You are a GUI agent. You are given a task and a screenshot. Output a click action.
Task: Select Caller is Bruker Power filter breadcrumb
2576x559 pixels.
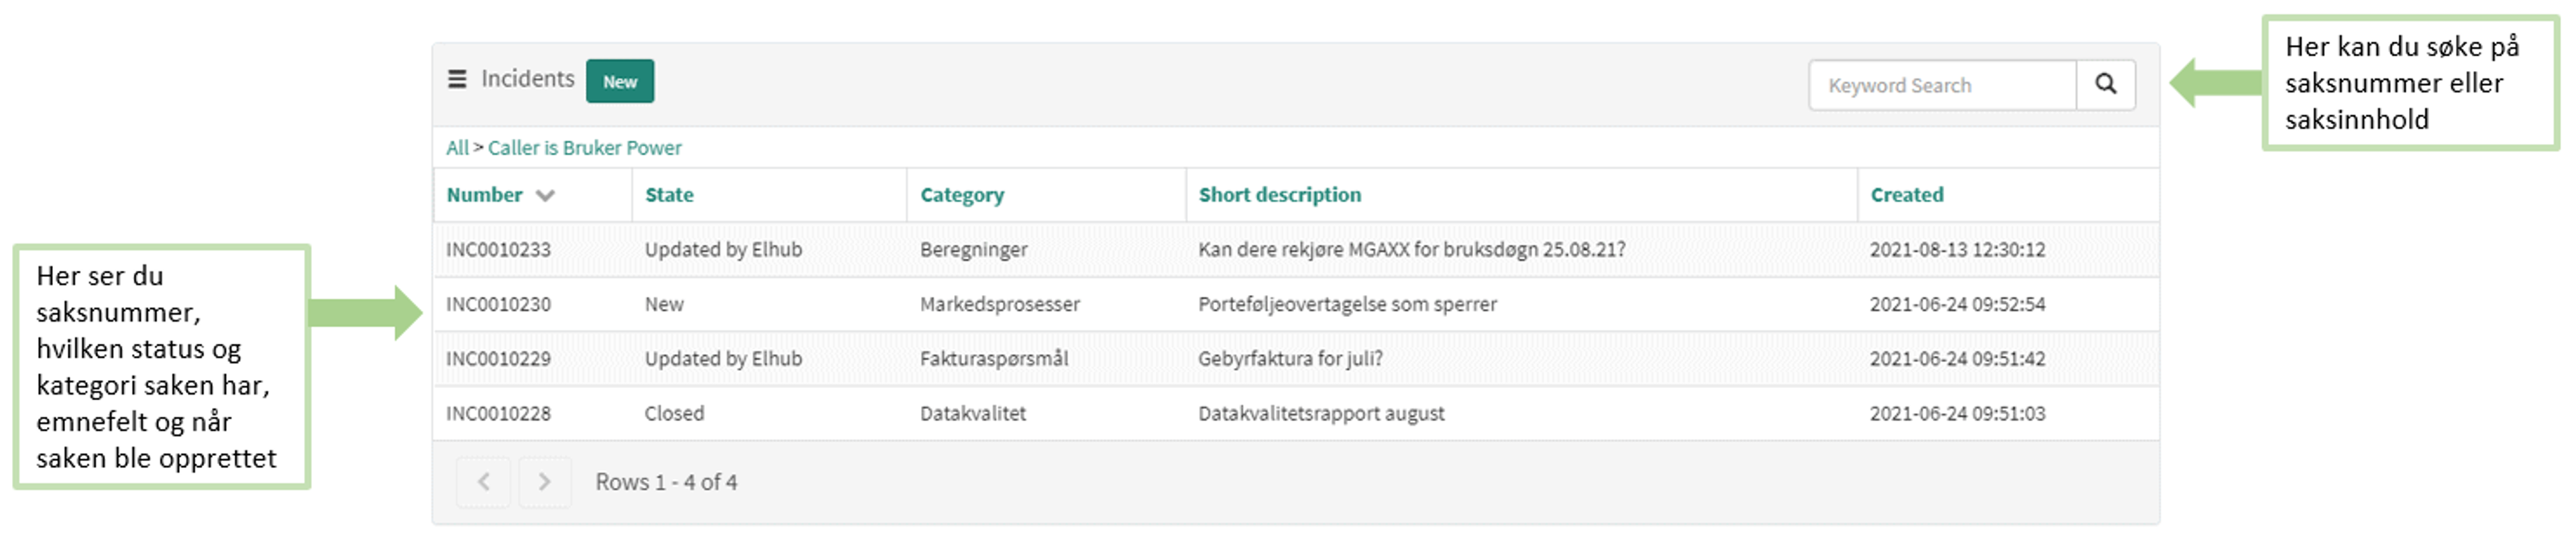tap(584, 148)
